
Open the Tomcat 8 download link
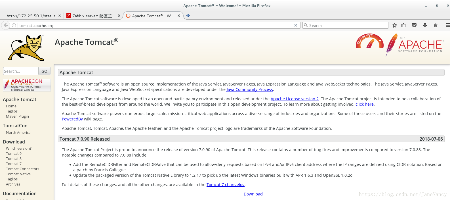tap(14, 159)
